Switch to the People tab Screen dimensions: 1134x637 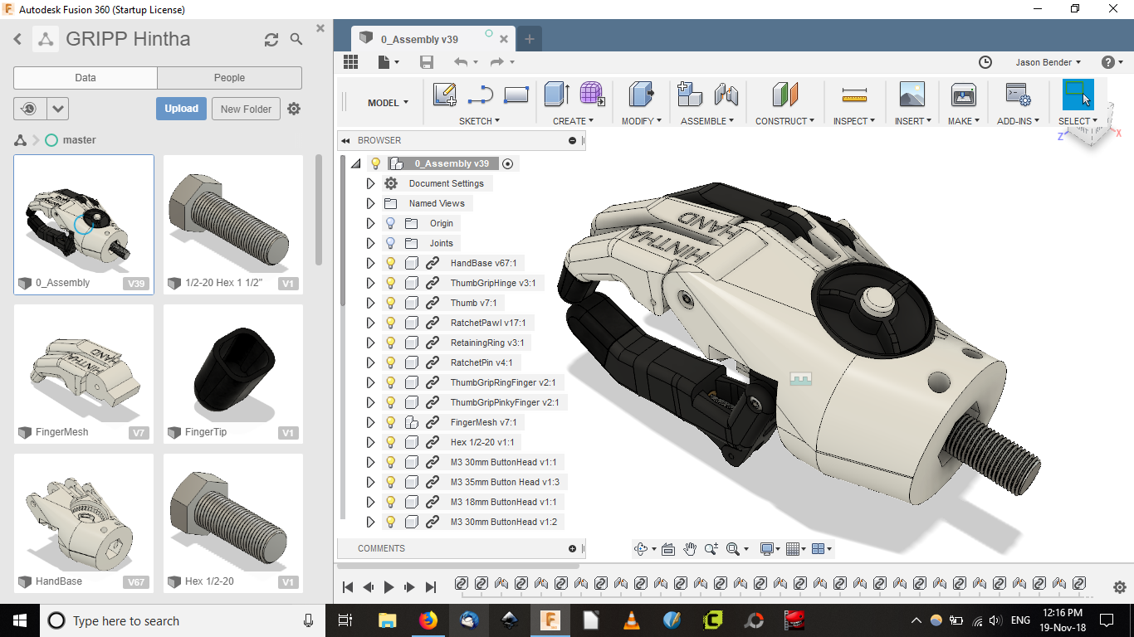[229, 78]
